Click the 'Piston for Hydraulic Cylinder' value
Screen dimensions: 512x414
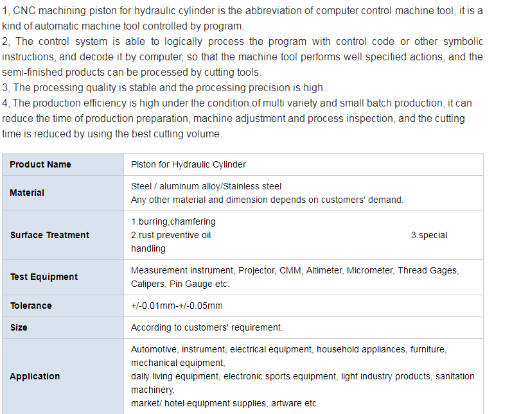pyautogui.click(x=188, y=165)
